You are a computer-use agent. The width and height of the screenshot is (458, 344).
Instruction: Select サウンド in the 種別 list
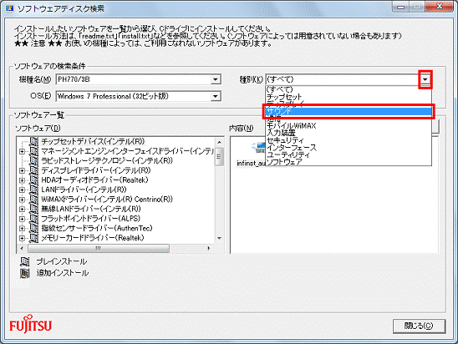349,111
